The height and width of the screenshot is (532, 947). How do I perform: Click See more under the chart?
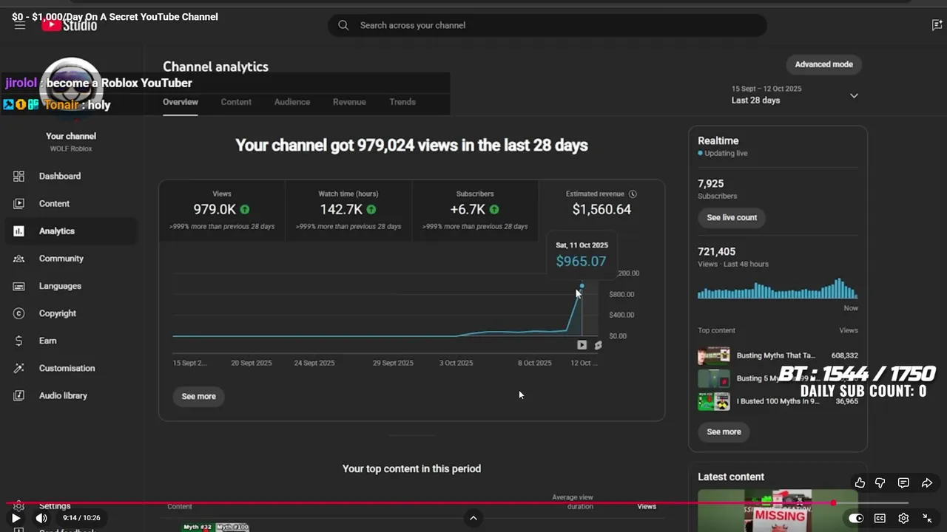click(x=199, y=396)
